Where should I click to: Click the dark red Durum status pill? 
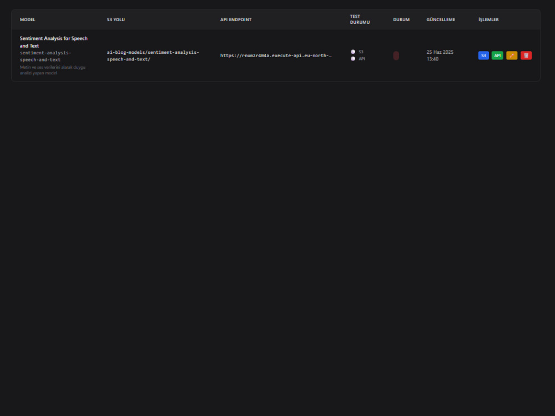click(396, 55)
